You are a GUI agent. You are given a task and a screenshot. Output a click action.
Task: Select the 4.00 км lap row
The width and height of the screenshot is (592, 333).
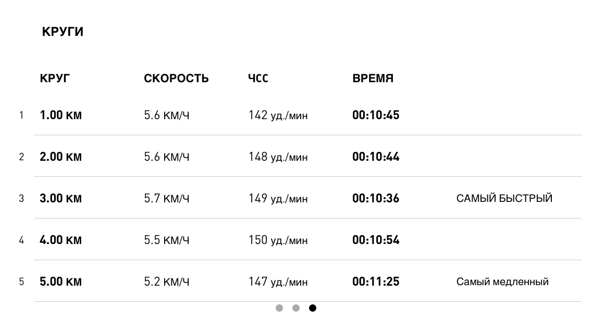pos(60,240)
